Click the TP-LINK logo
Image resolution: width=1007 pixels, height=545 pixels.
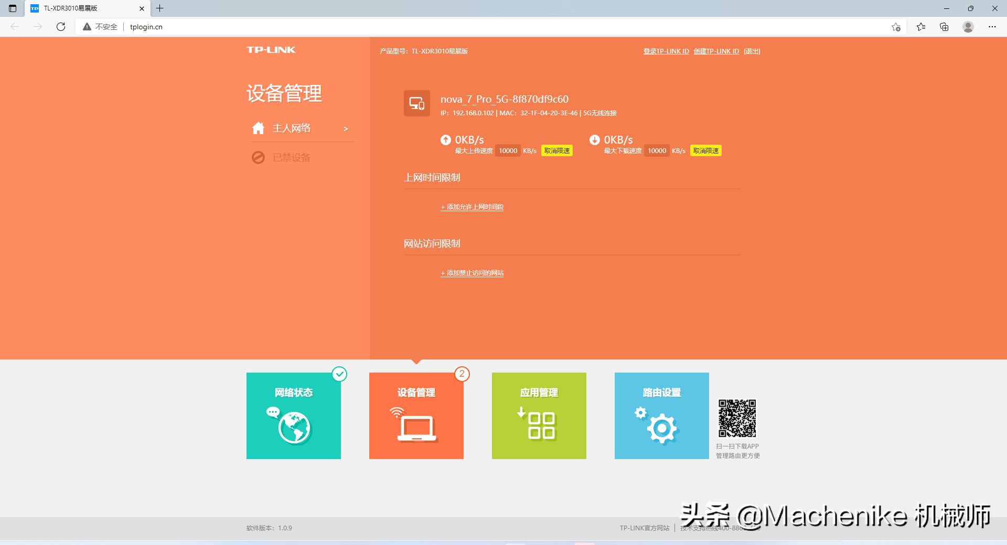click(271, 50)
